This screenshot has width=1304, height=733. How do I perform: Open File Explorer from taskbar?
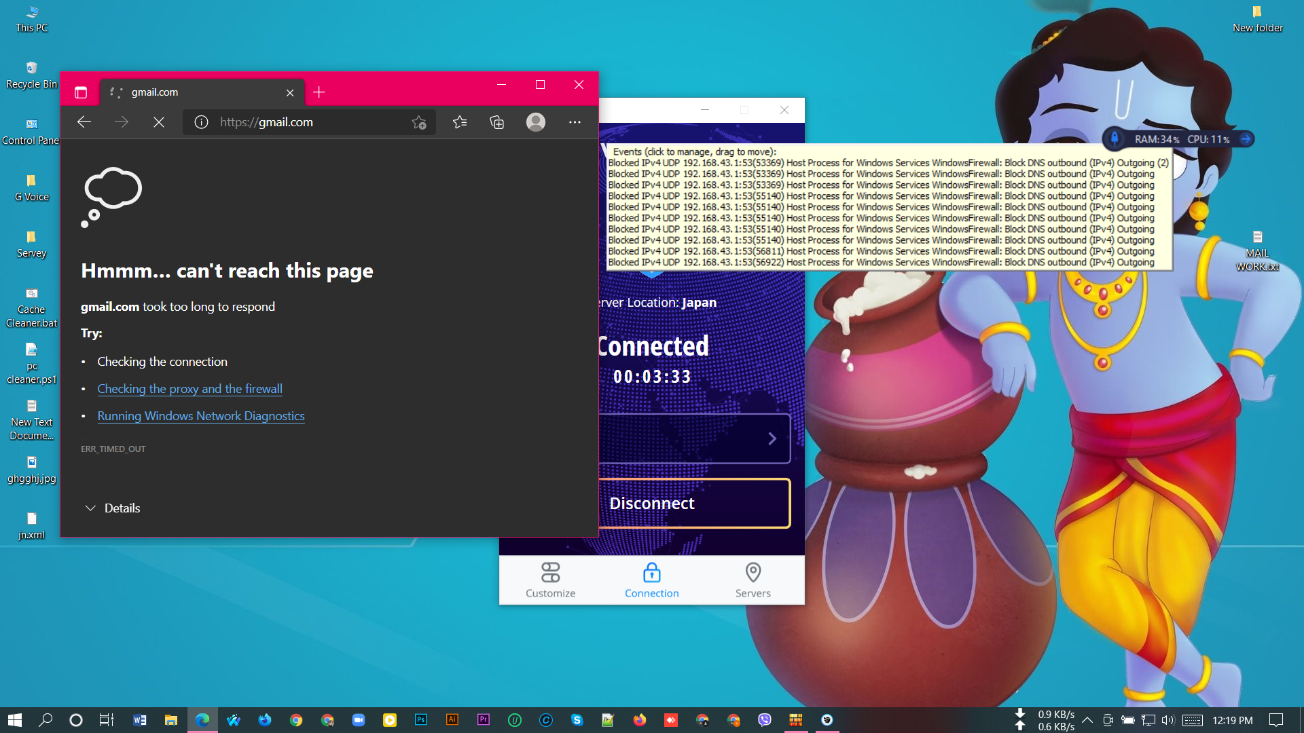pos(171,720)
